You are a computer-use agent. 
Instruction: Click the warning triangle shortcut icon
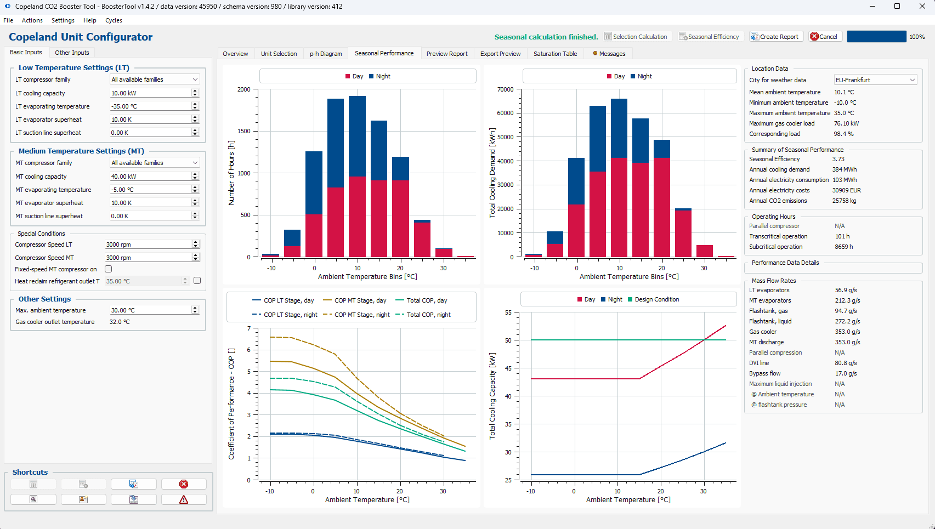[184, 499]
